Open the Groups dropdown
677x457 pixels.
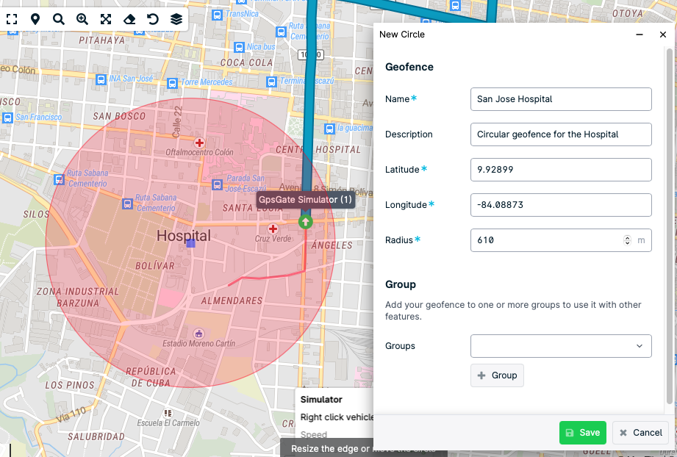click(561, 346)
